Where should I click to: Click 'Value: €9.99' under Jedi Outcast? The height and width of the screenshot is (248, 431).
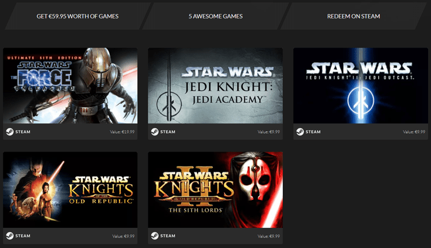(x=414, y=132)
